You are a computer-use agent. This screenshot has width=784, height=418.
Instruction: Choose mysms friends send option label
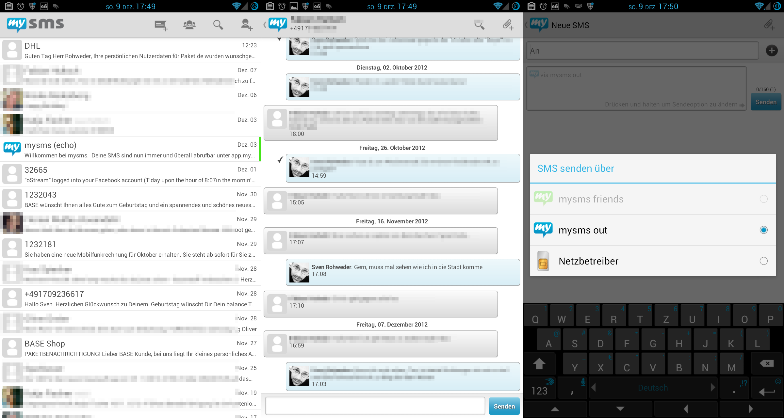[591, 199]
